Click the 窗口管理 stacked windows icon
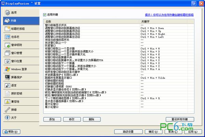Image resolution: width=205 pixels, height=137 pixels. point(8,53)
